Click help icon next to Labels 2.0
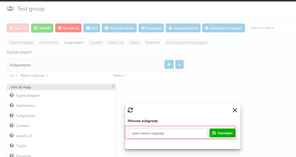Image resolution: width=296 pixels, height=157 pixels. pos(12,136)
